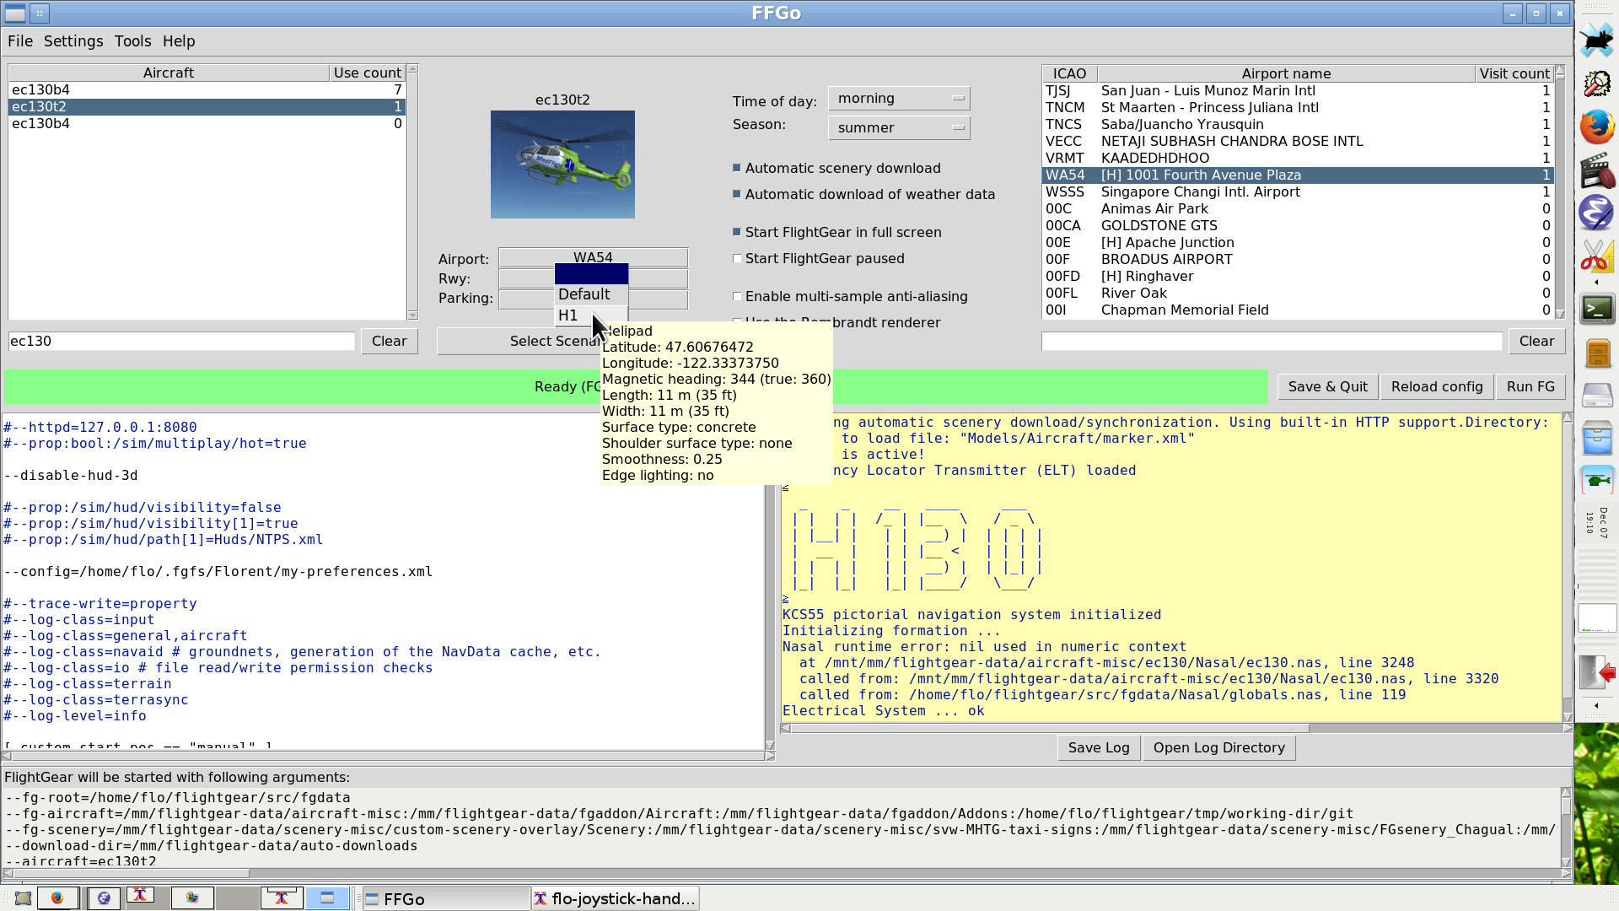The height and width of the screenshot is (911, 1619).
Task: Select the 00I Chapman Memorial Field row
Action: tap(1298, 310)
